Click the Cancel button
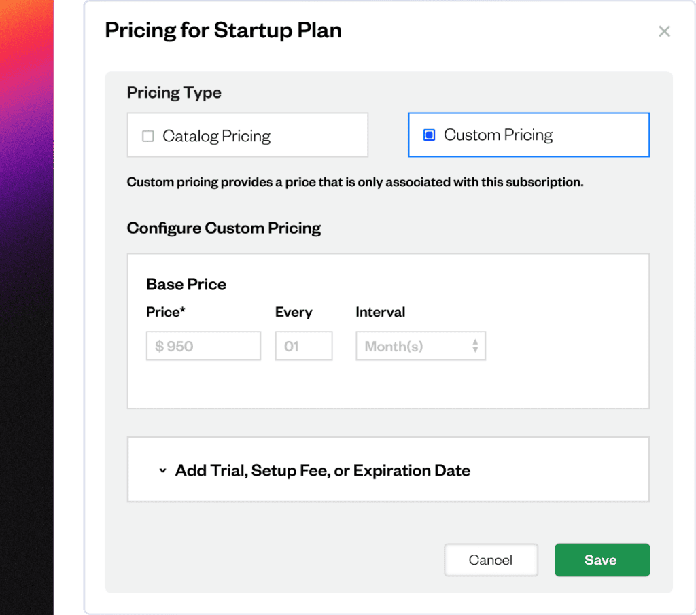696x615 pixels. (x=491, y=560)
